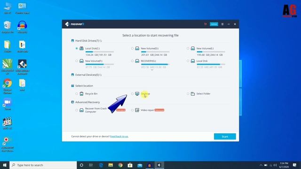The height and width of the screenshot is (169, 301).
Task: Refresh the Hard Disk Drives list
Action: click(x=101, y=41)
